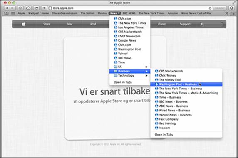Expand the Technology folder submenu

point(130,76)
